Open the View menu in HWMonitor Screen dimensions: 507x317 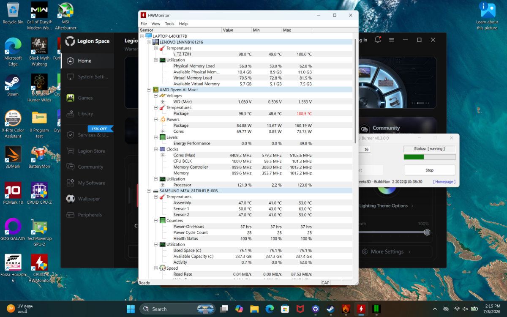156,24
